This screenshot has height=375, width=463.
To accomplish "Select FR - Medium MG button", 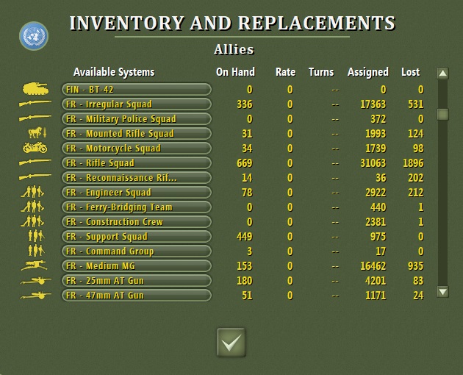I will tap(137, 266).
